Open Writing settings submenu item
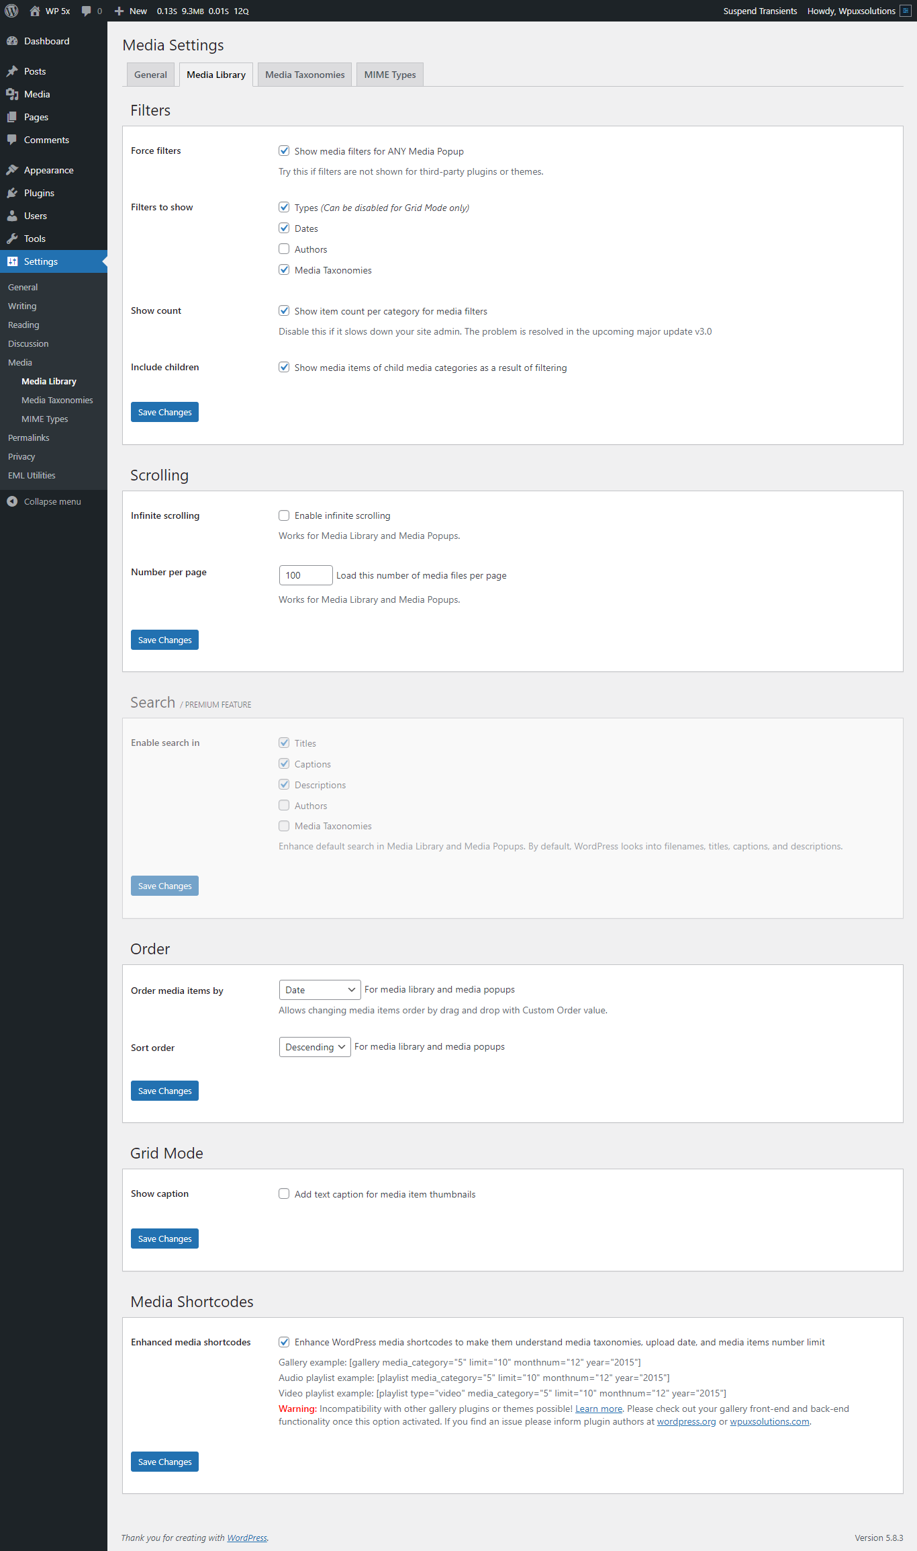The image size is (917, 1551). [22, 306]
